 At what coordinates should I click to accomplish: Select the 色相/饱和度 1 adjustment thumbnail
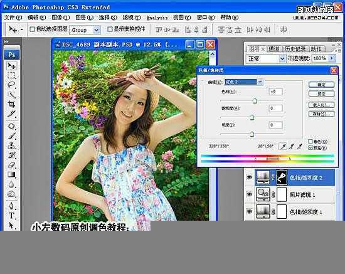pyautogui.click(x=263, y=211)
